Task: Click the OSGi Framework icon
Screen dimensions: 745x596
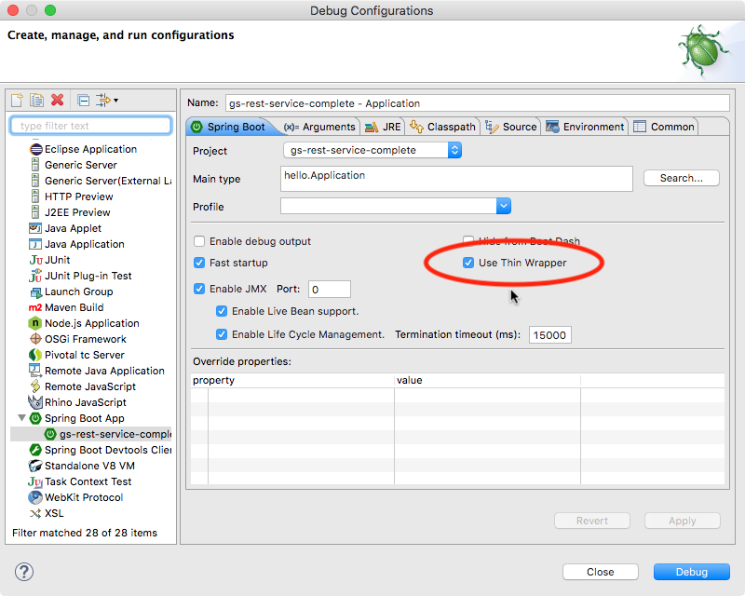Action: [x=35, y=339]
